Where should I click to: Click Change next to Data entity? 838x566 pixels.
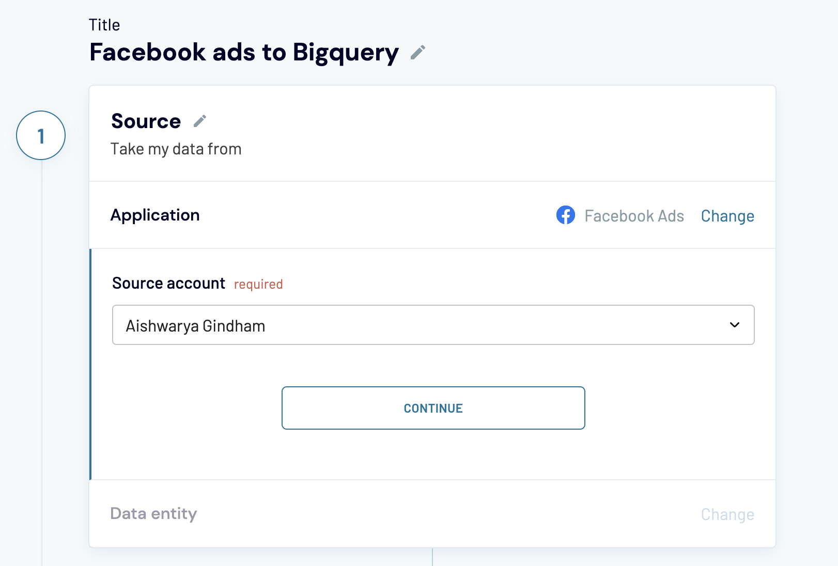pos(727,514)
